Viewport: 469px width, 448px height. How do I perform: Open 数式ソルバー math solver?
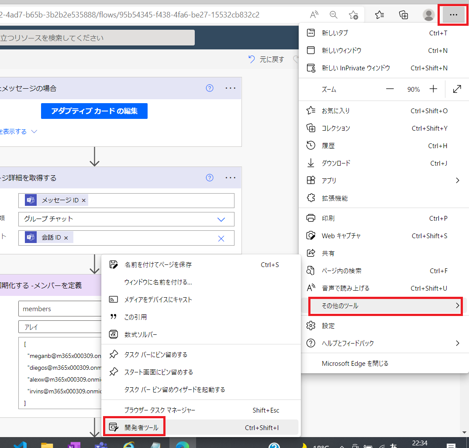[201, 334]
